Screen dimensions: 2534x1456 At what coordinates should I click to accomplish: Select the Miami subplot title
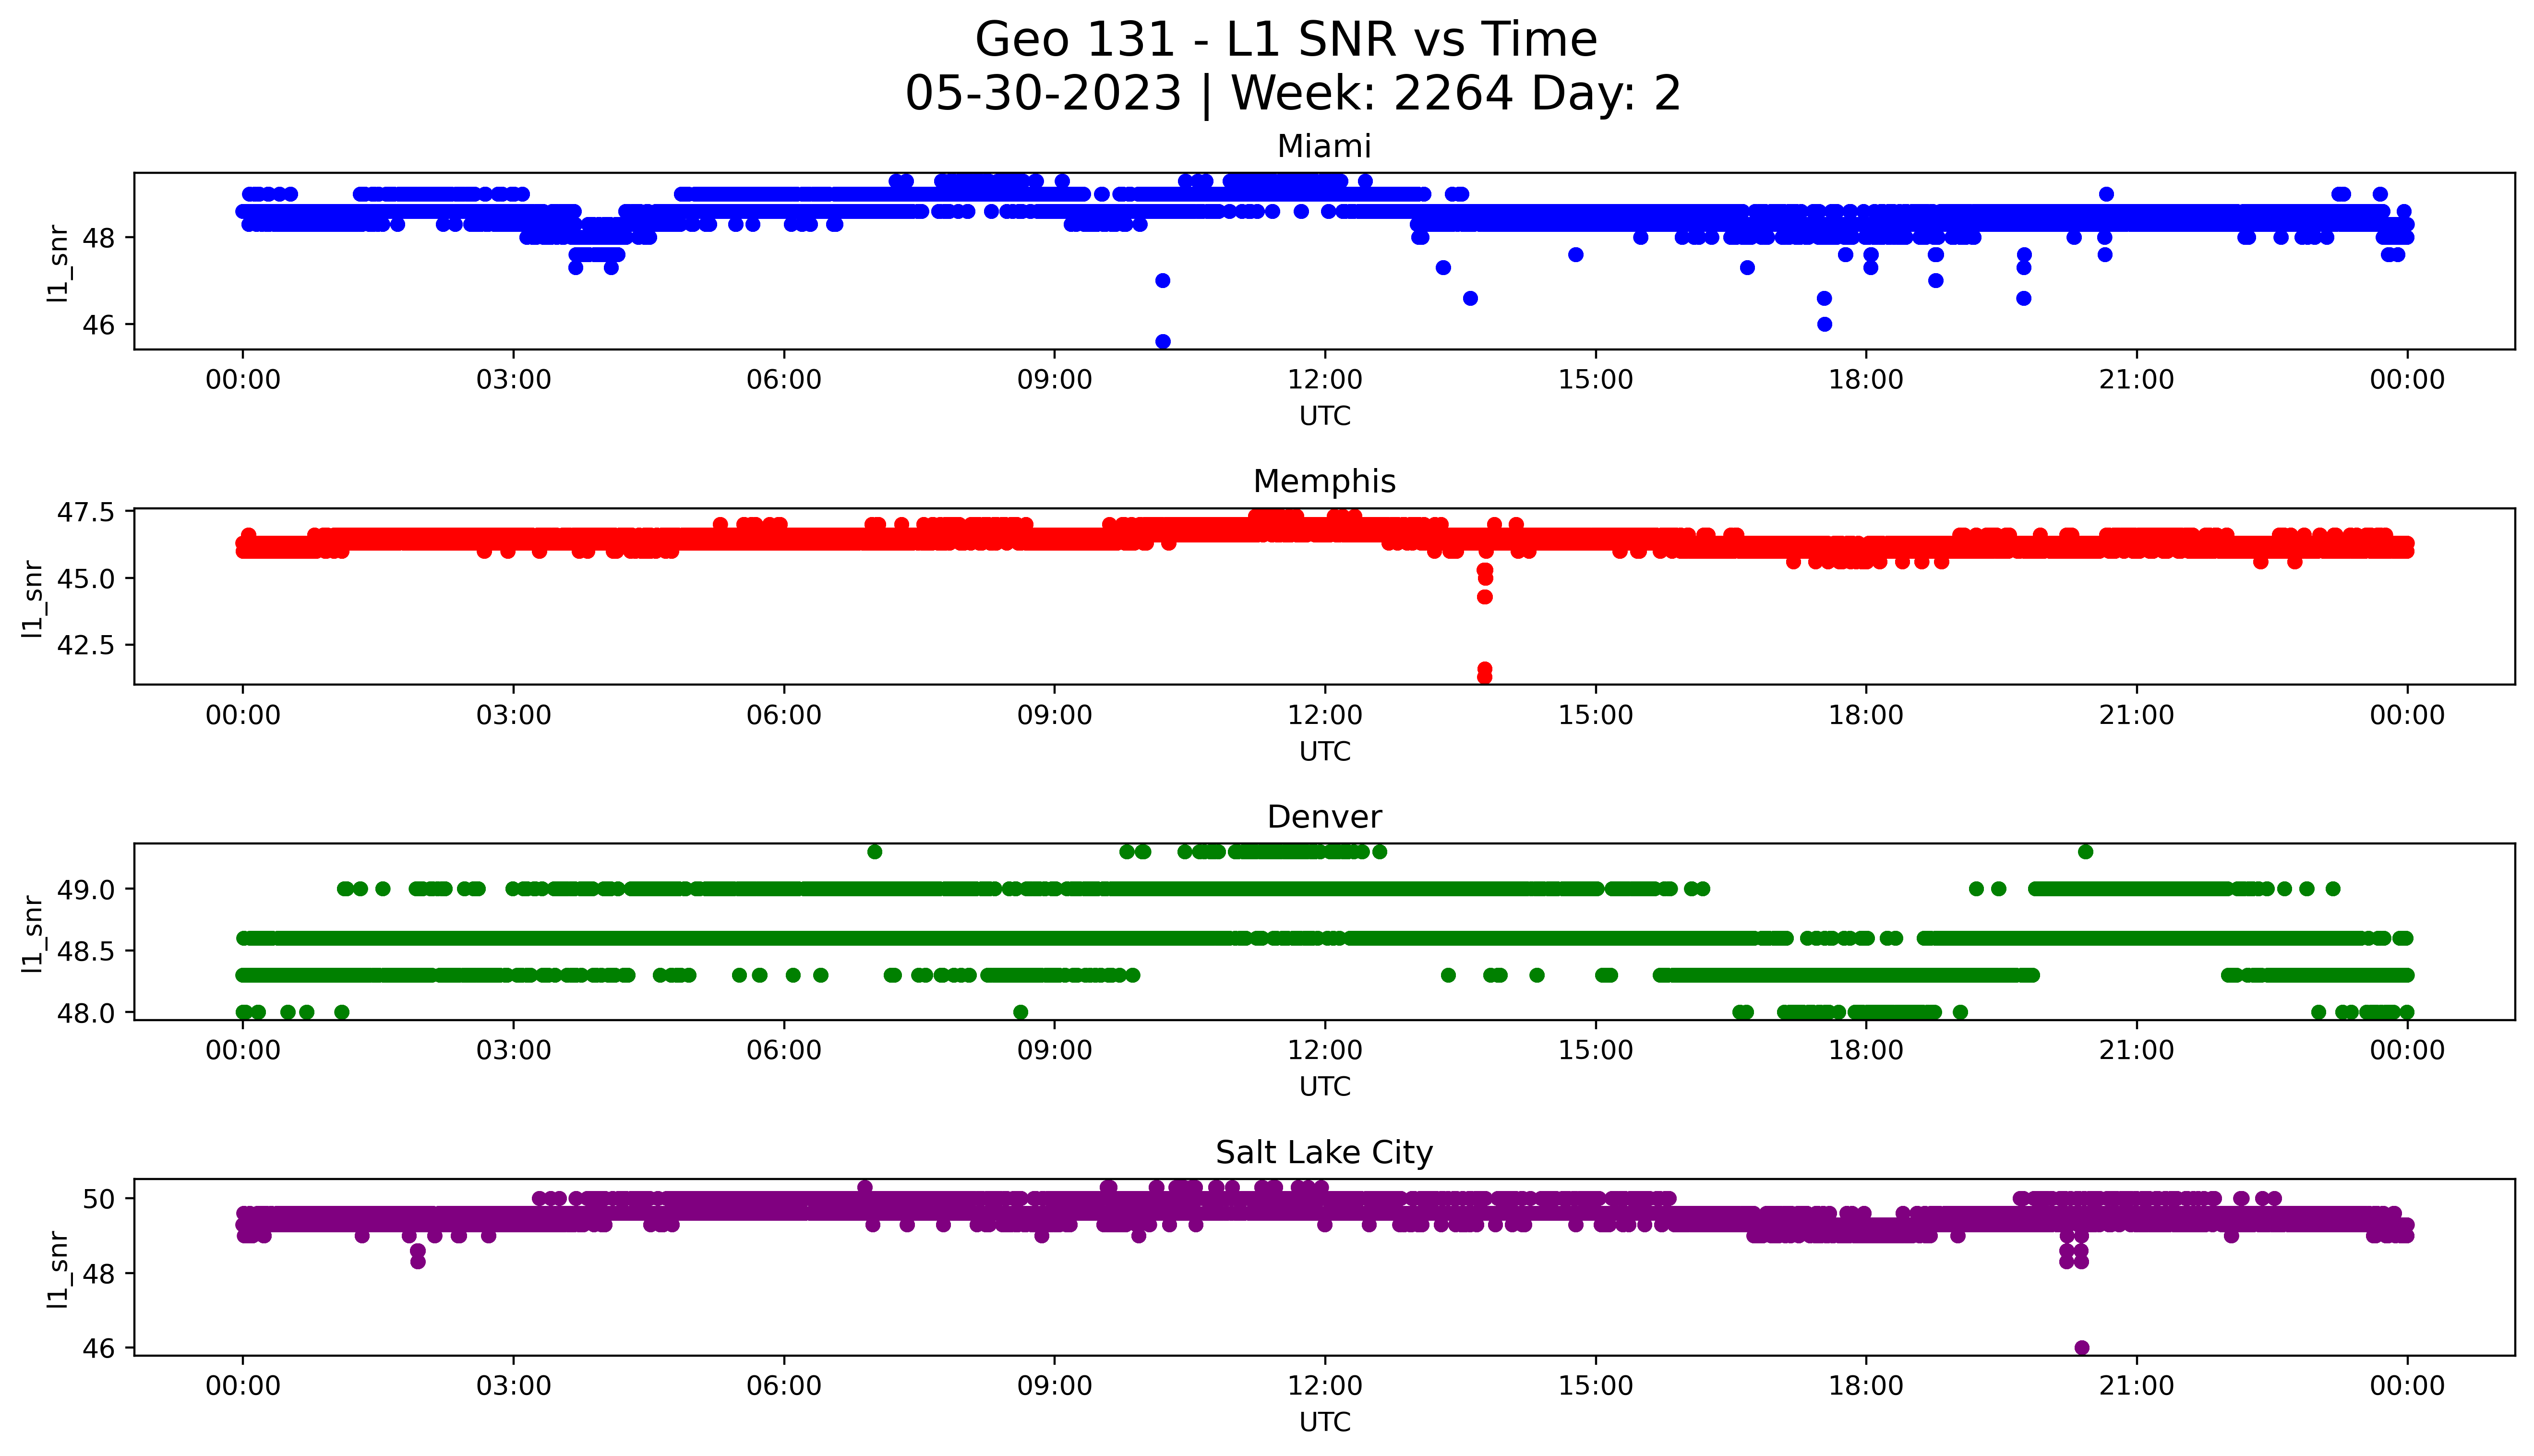click(x=1324, y=147)
